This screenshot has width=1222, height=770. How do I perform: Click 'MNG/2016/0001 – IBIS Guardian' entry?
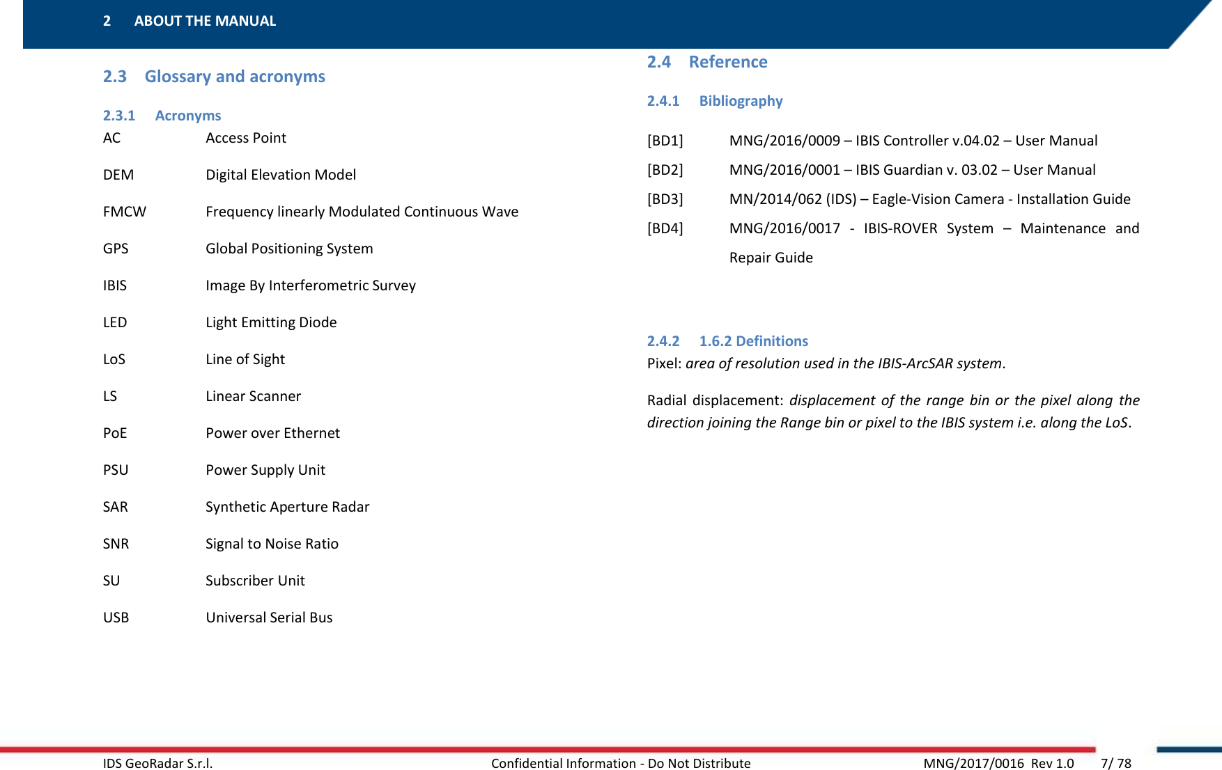pos(913,170)
